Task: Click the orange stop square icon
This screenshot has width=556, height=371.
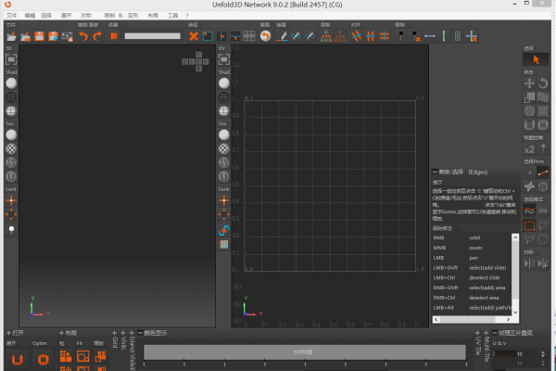Action: (x=114, y=36)
